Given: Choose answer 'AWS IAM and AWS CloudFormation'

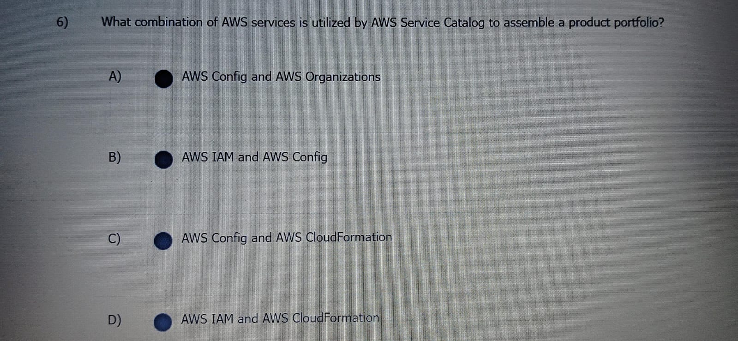Looking at the screenshot, I should 279,318.
